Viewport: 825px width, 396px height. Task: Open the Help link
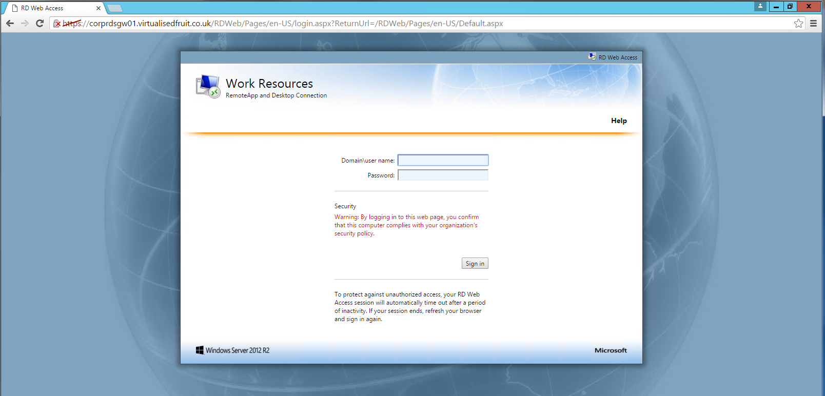[x=619, y=121]
